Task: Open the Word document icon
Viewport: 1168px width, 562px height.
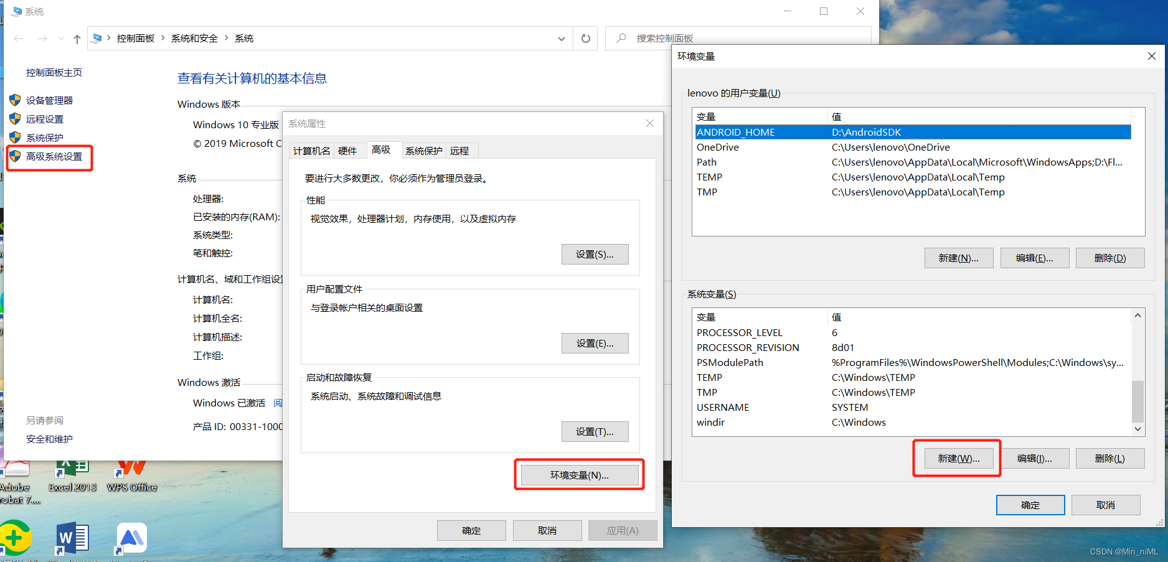Action: [72, 536]
